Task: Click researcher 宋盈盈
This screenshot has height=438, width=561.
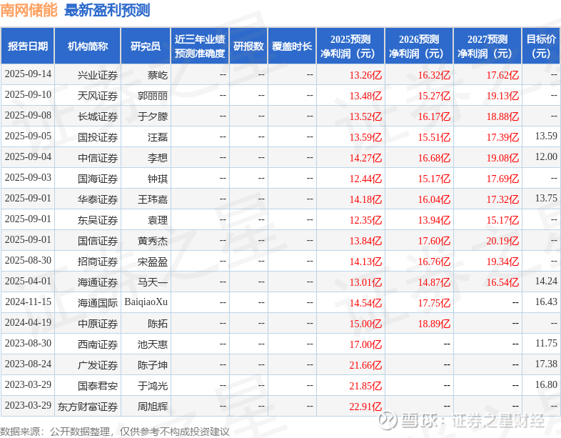Action: [x=153, y=262]
